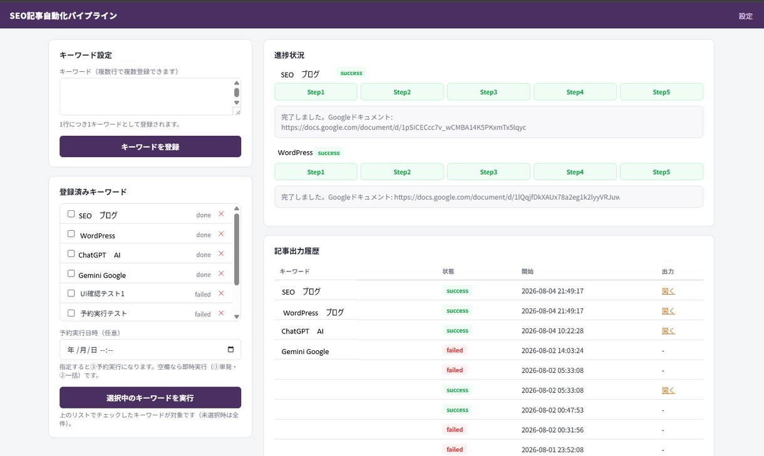Tick the ChatGPT AI keyword checkbox
The height and width of the screenshot is (456, 764).
pyautogui.click(x=71, y=254)
